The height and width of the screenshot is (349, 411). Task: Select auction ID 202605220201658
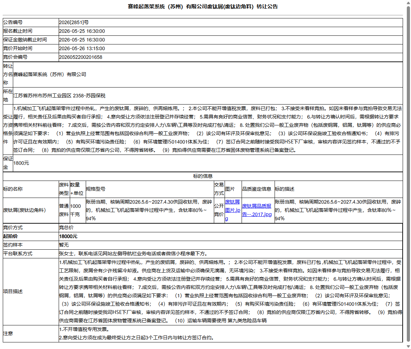[81, 57]
